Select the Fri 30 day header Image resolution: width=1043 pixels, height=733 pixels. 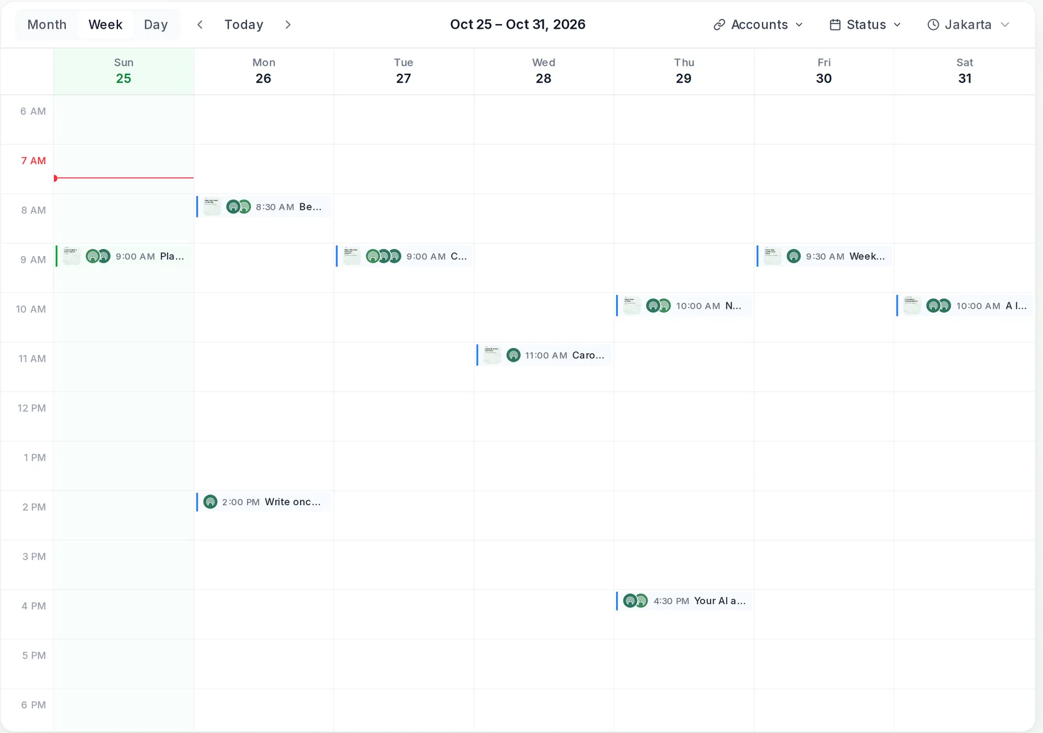824,71
